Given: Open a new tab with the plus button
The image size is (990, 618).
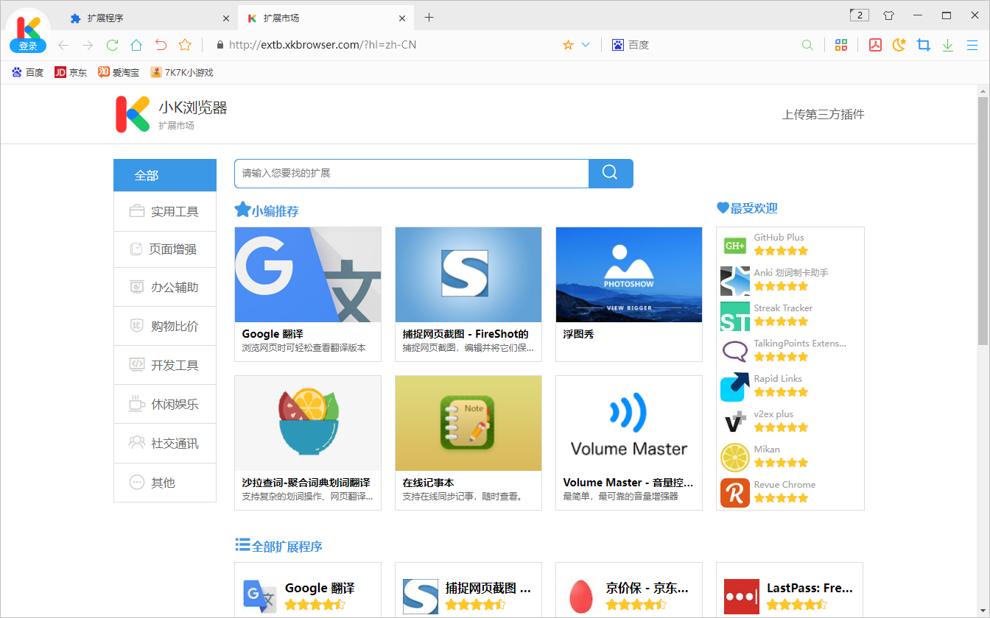Looking at the screenshot, I should (x=429, y=18).
